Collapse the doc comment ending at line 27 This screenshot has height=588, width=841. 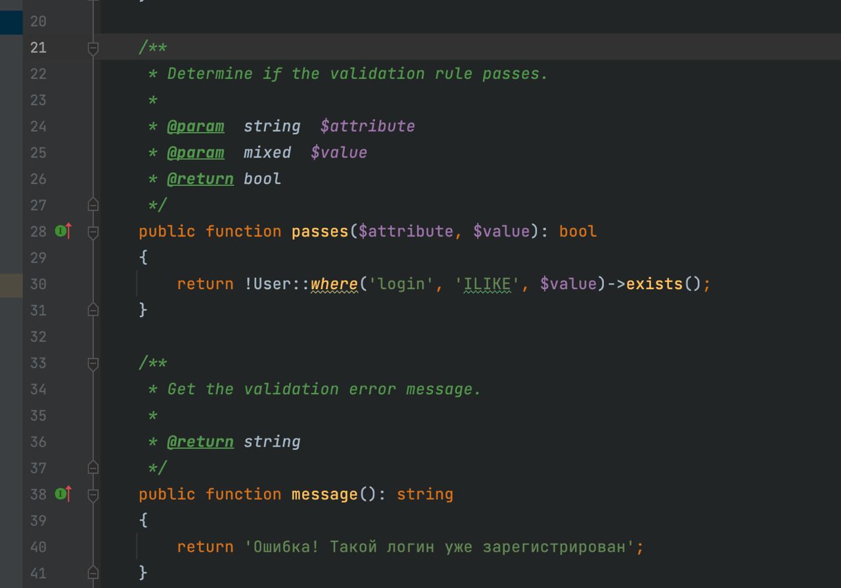click(x=93, y=205)
